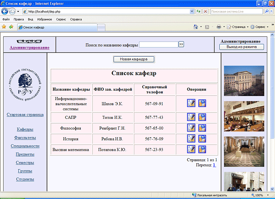Image resolution: width=275 pixels, height=199 pixels.
Task: Click the top university building photo
Action: pos(244,81)
